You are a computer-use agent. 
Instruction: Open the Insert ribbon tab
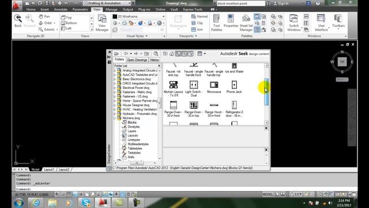(x=44, y=9)
